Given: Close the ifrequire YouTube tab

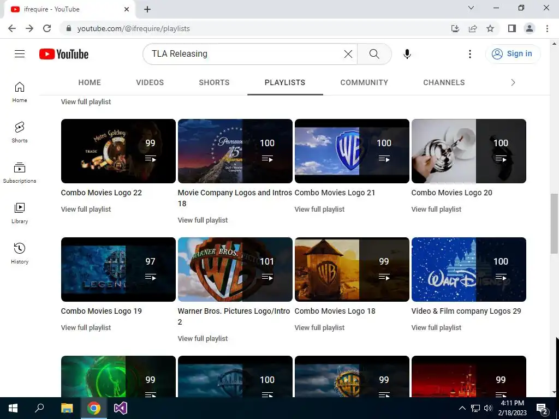Looking at the screenshot, I should pyautogui.click(x=127, y=9).
